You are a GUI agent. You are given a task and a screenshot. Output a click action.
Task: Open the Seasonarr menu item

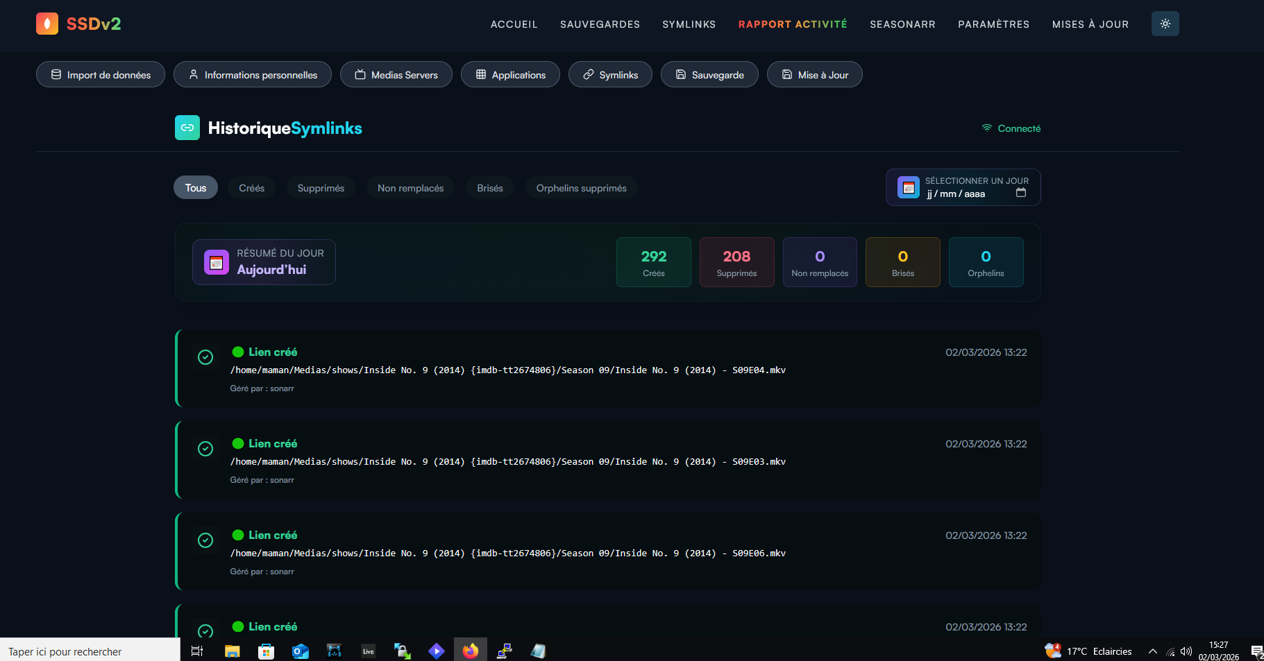tap(902, 24)
